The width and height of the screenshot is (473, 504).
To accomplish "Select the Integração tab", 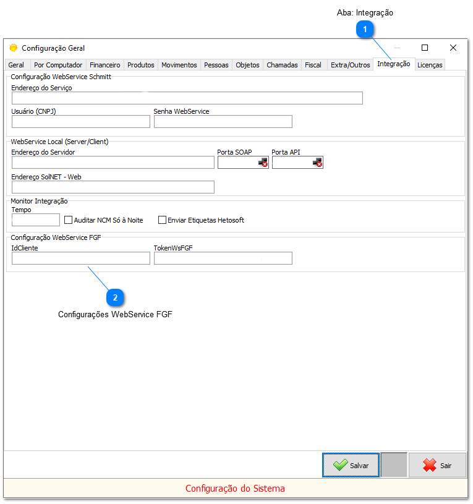I will [394, 64].
